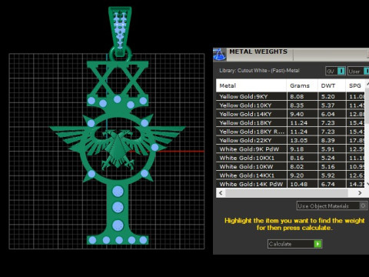Sort by the Grams column header
Viewport: 369px width, 277px height.
point(302,85)
